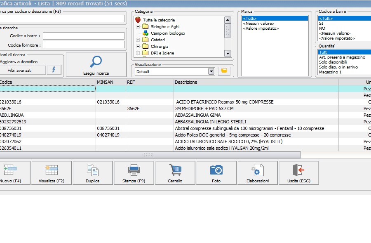This screenshot has width=371, height=243.
Task: Open the Foto camera button
Action: tap(216, 173)
